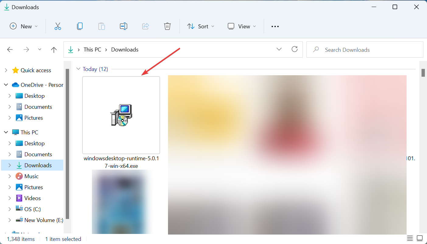Open the View dropdown
The width and height of the screenshot is (427, 244).
(x=241, y=26)
